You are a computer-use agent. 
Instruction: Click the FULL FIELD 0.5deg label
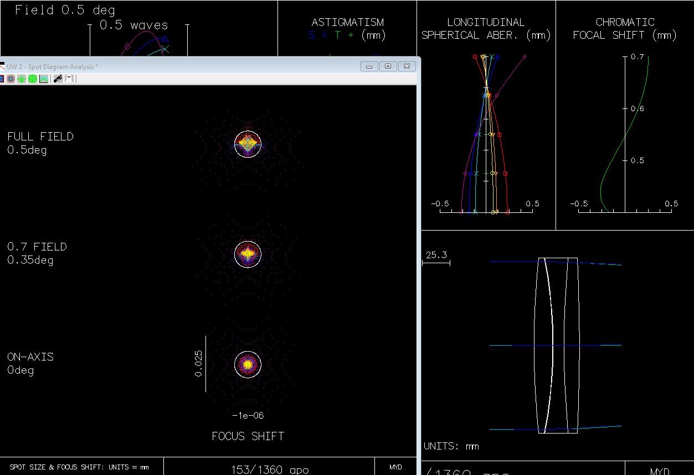(x=40, y=143)
